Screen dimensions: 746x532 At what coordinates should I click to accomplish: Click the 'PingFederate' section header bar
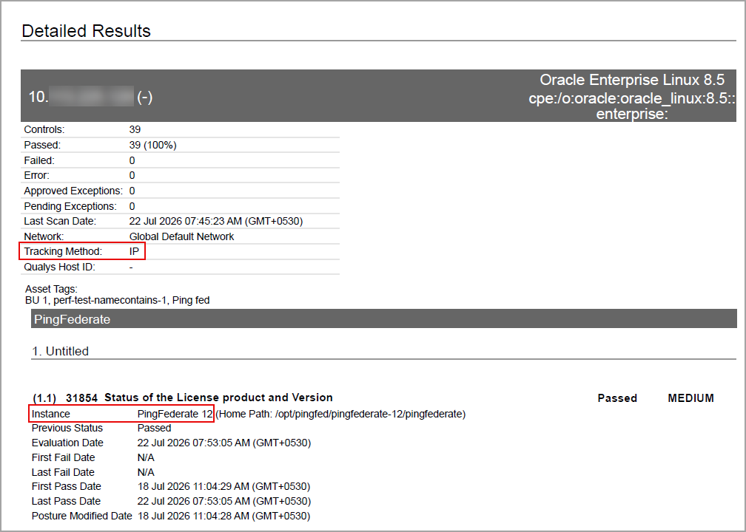383,318
